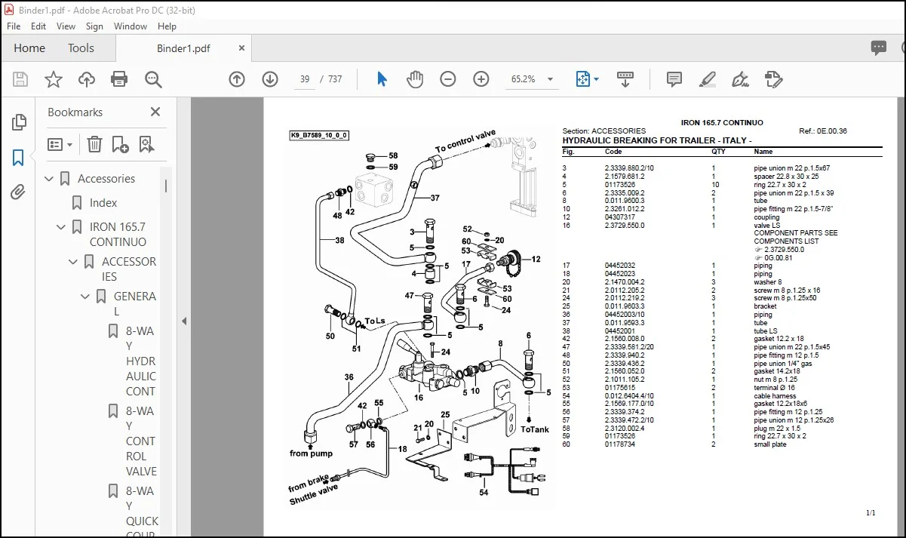Image resolution: width=906 pixels, height=538 pixels.
Task: Add the document to starred favorites
Action: [x=54, y=79]
